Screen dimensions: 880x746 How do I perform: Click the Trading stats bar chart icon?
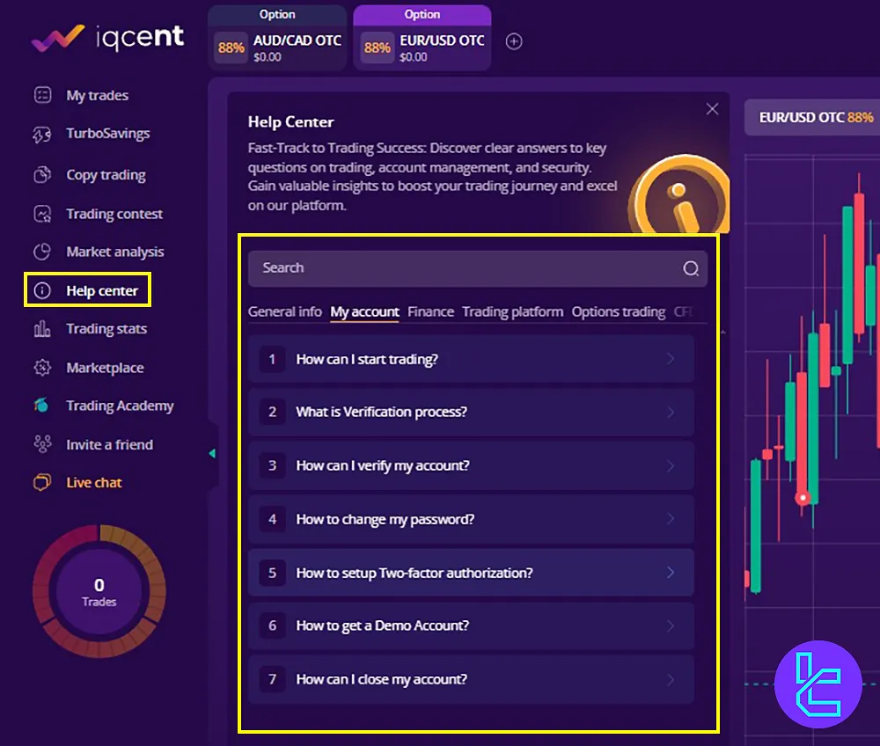42,329
